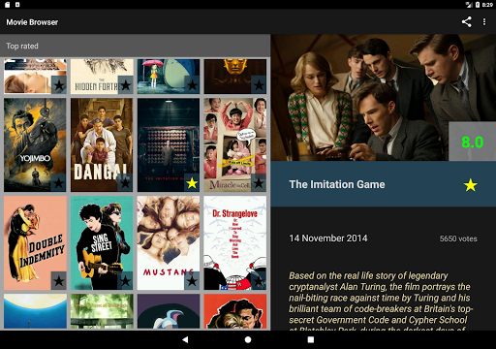Click the Movie Browser app title
This screenshot has width=496, height=349.
pos(32,22)
